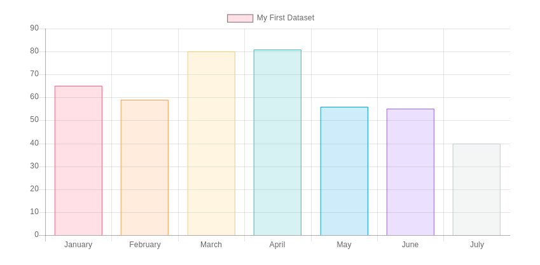This screenshot has width=540, height=265.
Task: Select the yellow March bar
Action: [x=211, y=144]
